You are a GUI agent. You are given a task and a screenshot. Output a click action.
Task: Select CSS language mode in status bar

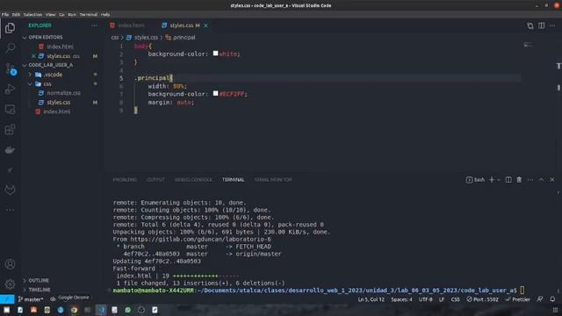pos(455,299)
